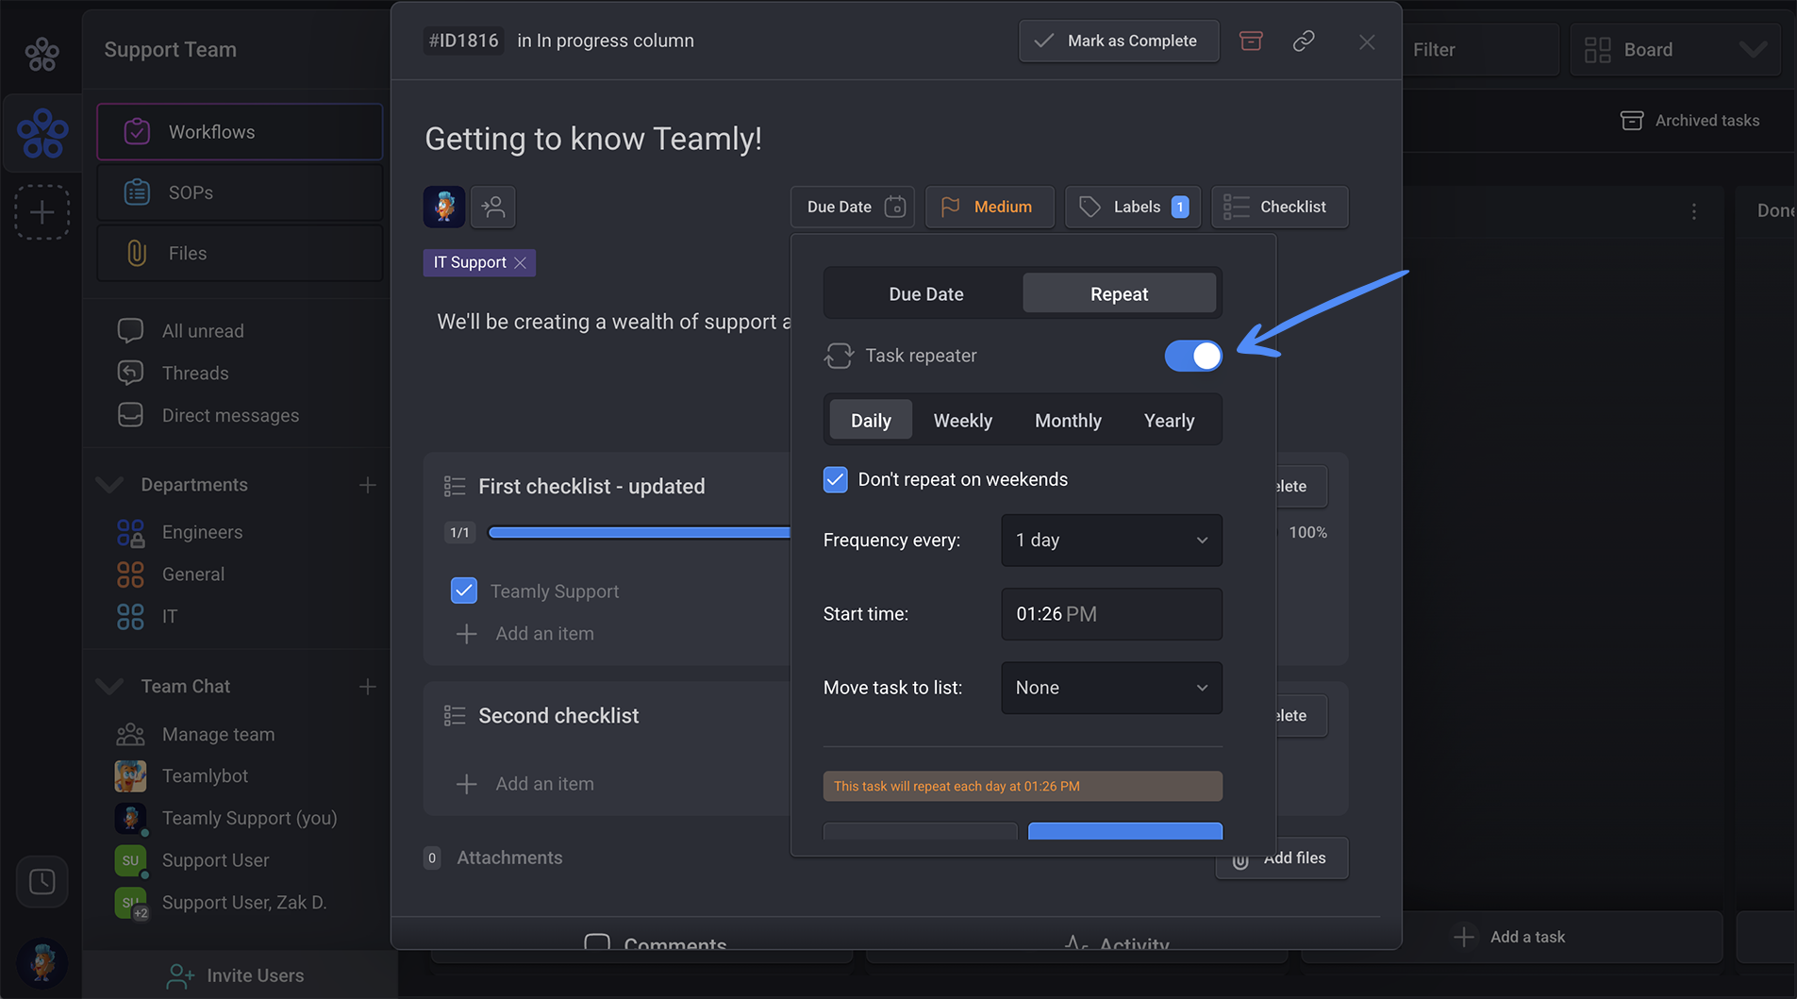Open the active workspace flower icon
The height and width of the screenshot is (999, 1797).
42,133
